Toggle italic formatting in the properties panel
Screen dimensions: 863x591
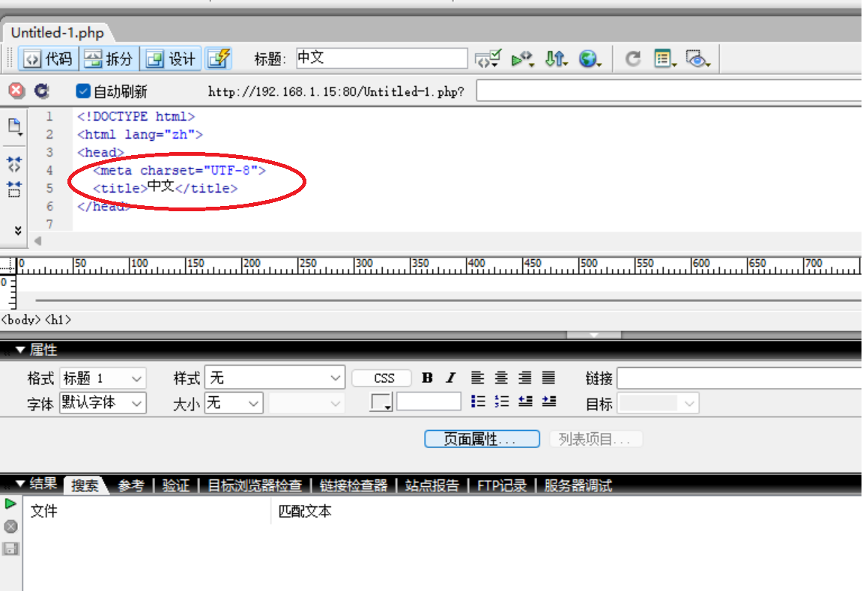tap(449, 378)
